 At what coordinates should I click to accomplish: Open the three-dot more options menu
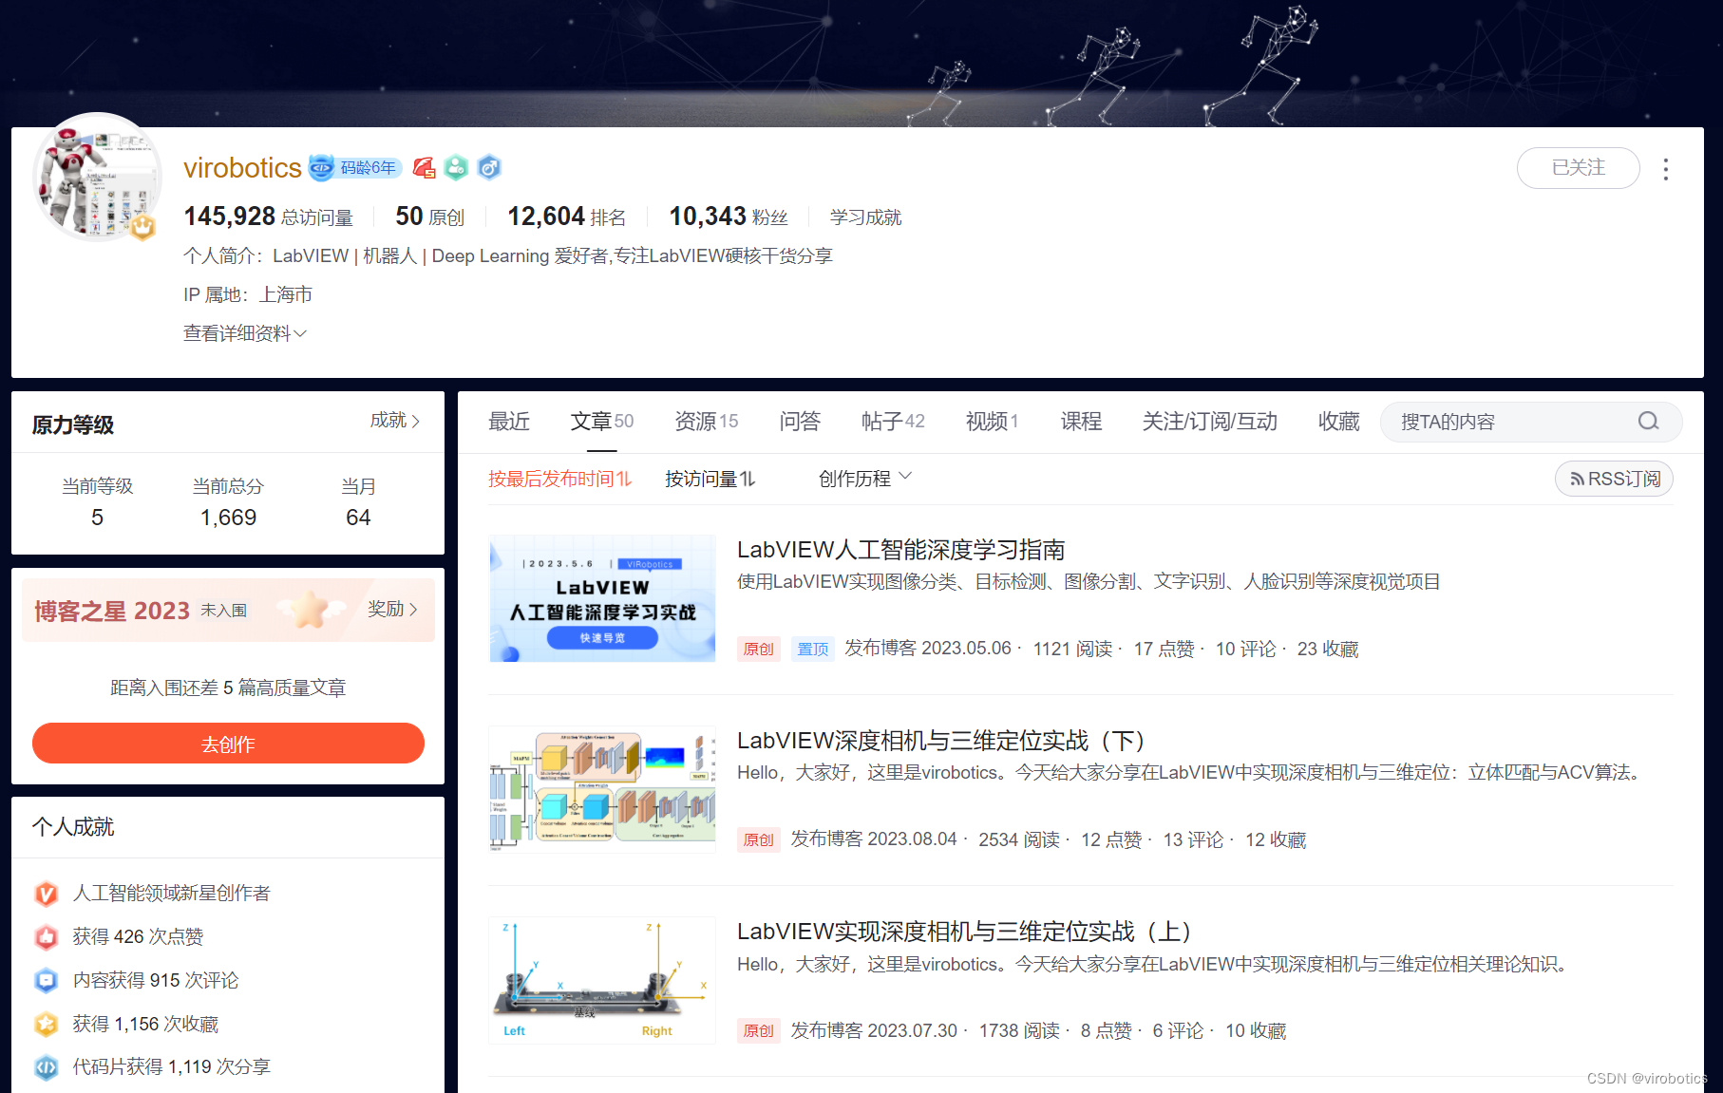(x=1665, y=169)
